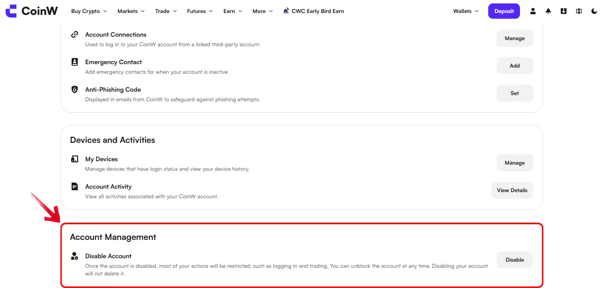Click the Devices and Activities heading
Image resolution: width=600 pixels, height=288 pixels.
pos(113,140)
